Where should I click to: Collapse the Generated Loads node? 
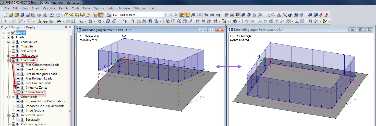pyautogui.click(x=8, y=115)
